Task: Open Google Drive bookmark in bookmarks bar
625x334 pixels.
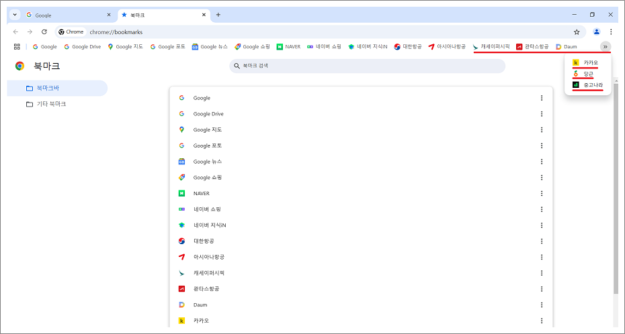Action: click(83, 46)
